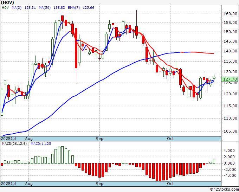Click the 135.00 price axis label
239x192 pixels.
click(x=230, y=61)
